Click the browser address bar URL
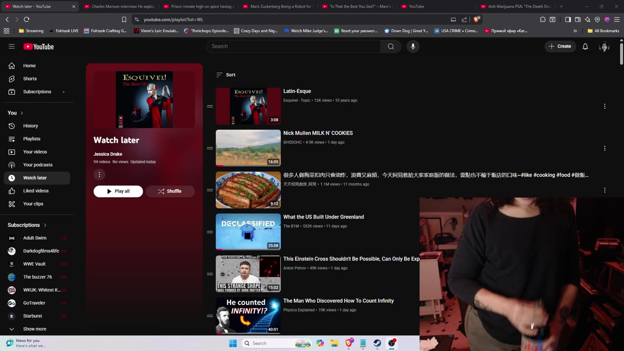The height and width of the screenshot is (351, 624). [x=174, y=19]
